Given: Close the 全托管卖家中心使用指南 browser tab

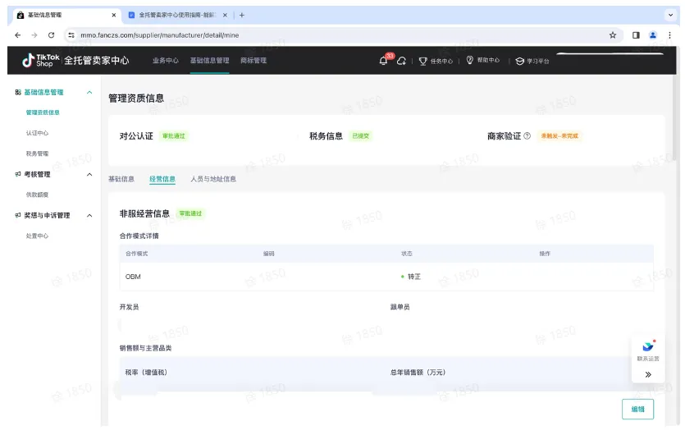Looking at the screenshot, I should point(225,15).
